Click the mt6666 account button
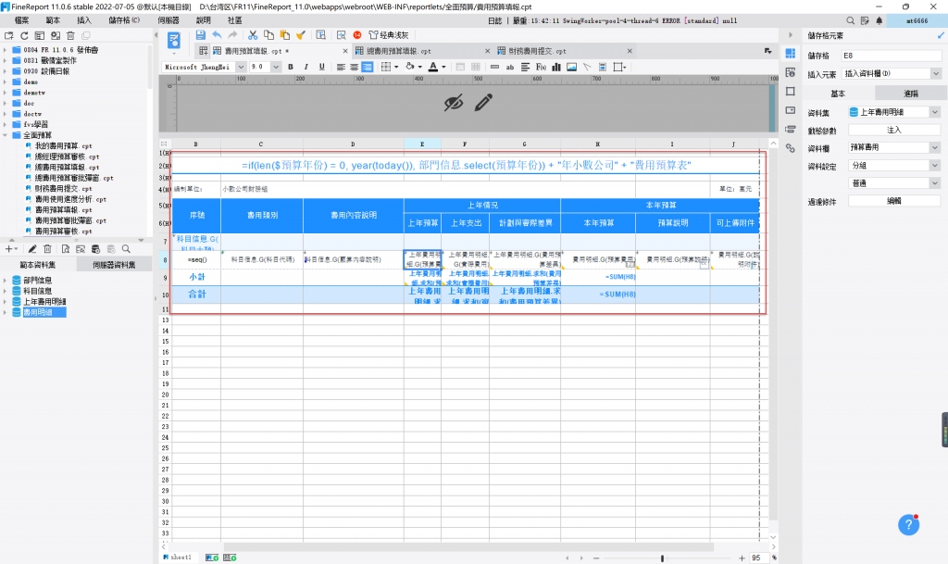Image resolution: width=948 pixels, height=564 pixels. pyautogui.click(x=917, y=20)
